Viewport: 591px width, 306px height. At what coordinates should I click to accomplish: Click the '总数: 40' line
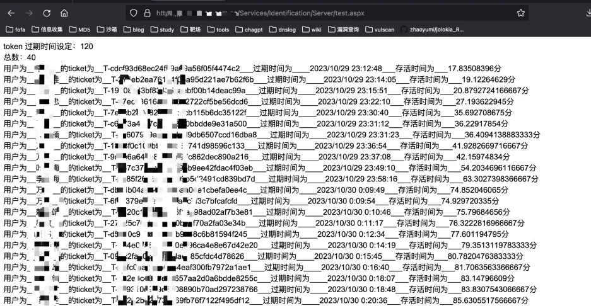(20, 57)
